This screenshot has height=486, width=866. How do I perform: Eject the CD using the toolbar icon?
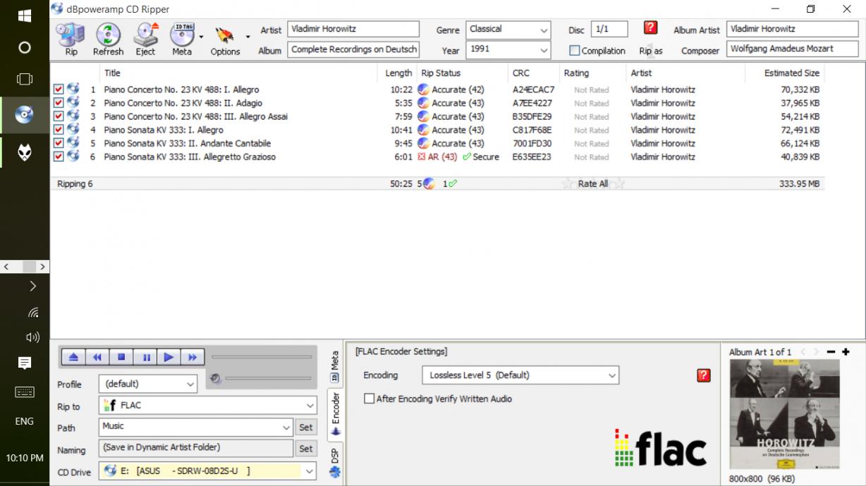(146, 35)
